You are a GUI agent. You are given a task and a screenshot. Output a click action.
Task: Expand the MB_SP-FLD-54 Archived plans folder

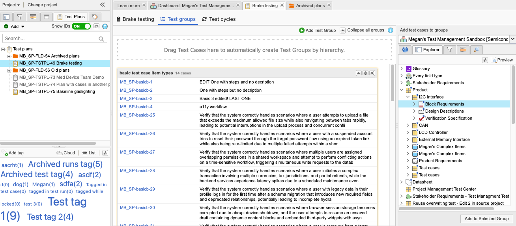9,56
